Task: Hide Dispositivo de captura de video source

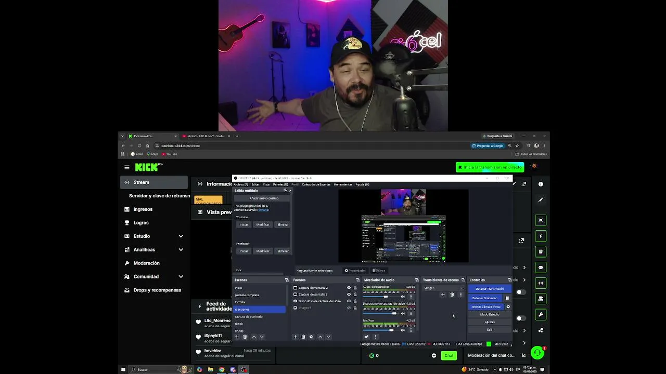Action: 349,301
